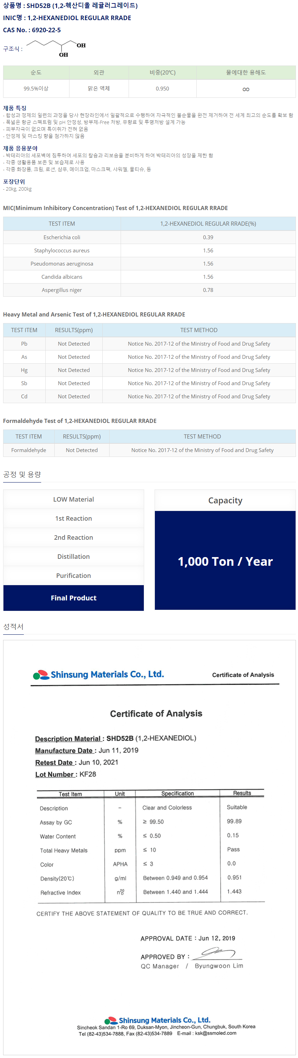Click the 비중(20℃) column header
Image resolution: width=298 pixels, height=1058 pixels.
click(x=162, y=72)
